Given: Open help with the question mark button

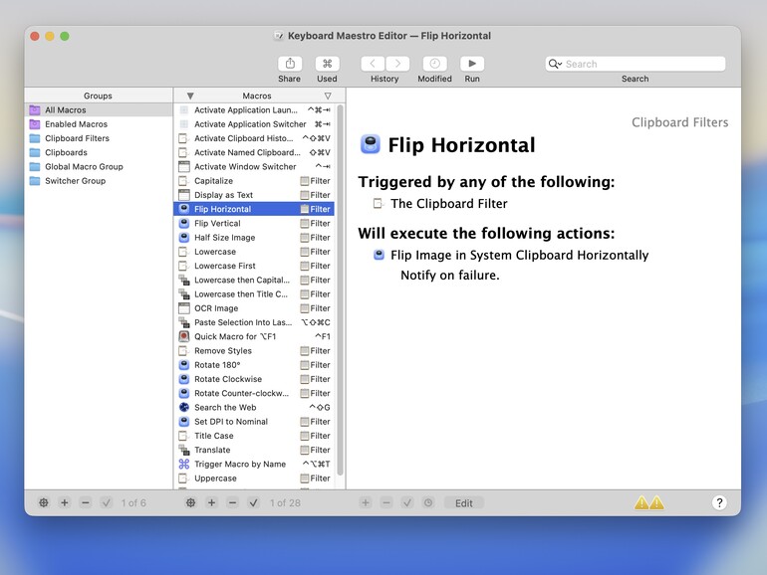Looking at the screenshot, I should click(719, 502).
